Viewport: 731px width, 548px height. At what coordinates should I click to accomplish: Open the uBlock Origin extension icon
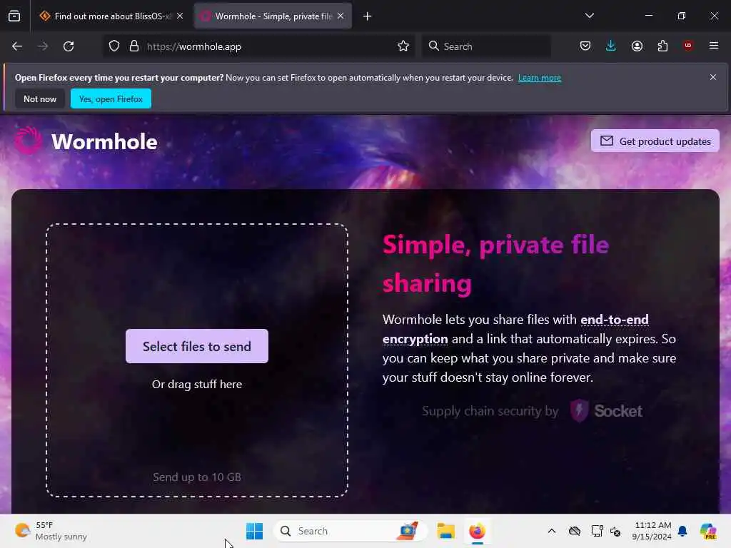pos(688,46)
